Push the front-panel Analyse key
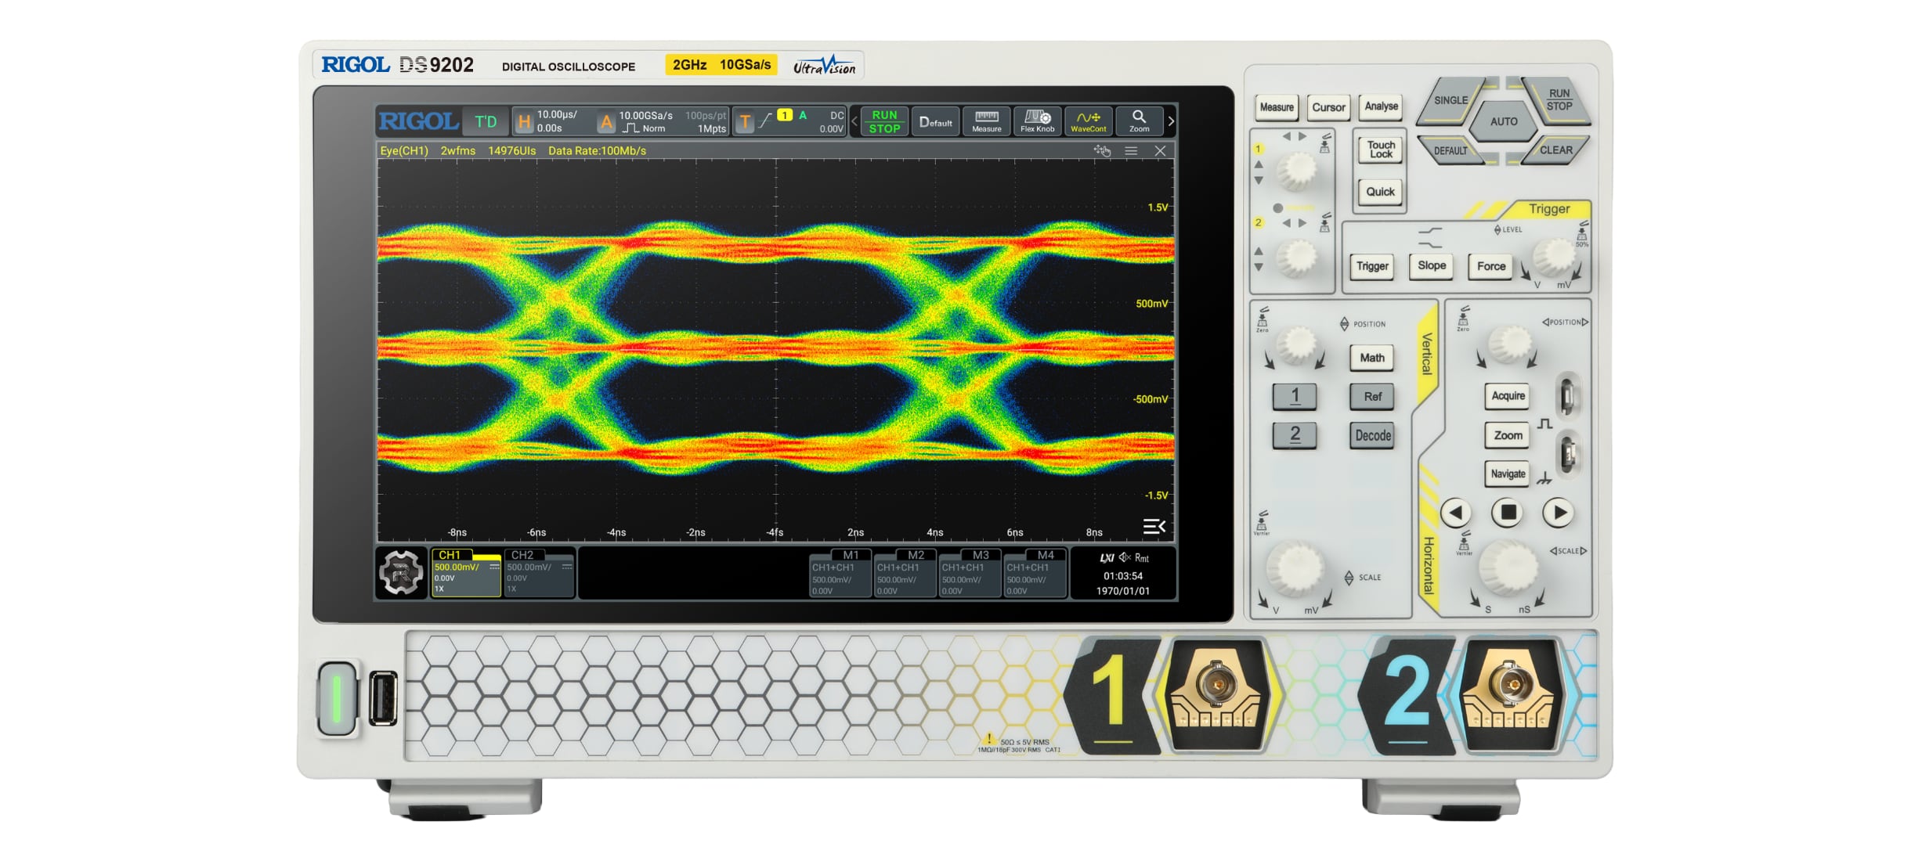The height and width of the screenshot is (861, 1911). pyautogui.click(x=1381, y=106)
